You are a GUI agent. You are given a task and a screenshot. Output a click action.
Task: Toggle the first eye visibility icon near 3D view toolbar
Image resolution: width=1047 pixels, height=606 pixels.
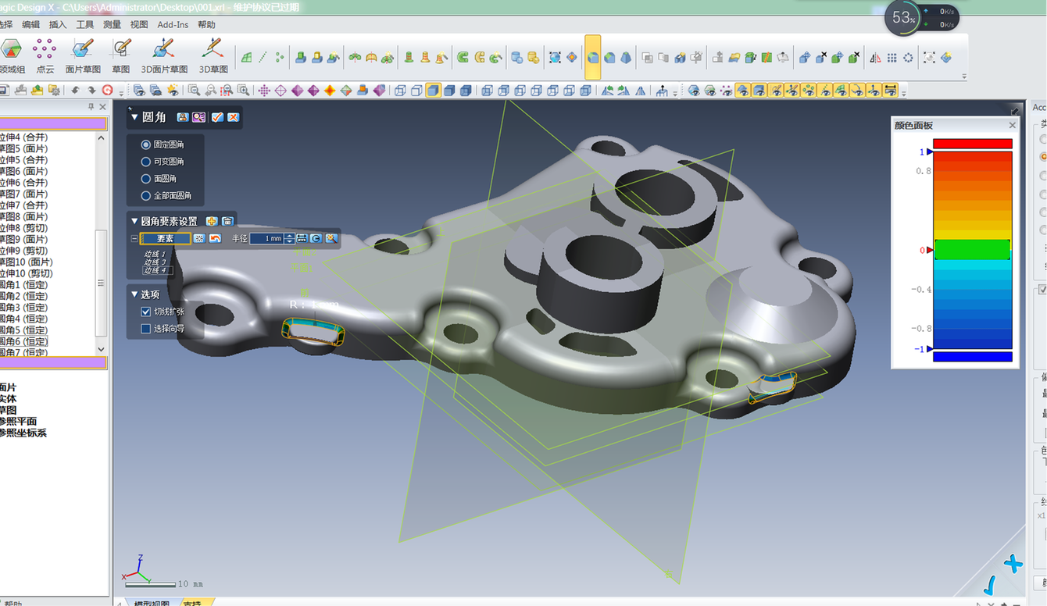(694, 91)
